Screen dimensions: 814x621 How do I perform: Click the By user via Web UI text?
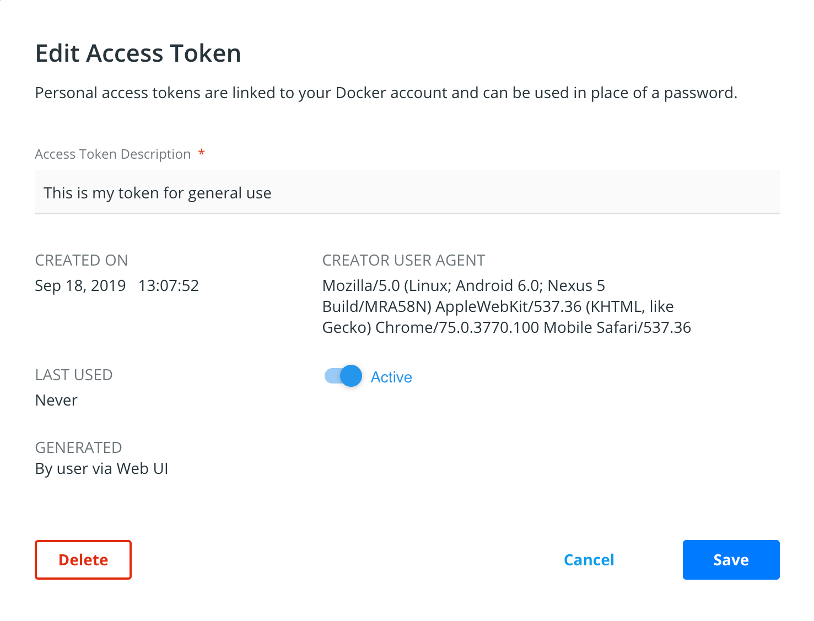(101, 468)
